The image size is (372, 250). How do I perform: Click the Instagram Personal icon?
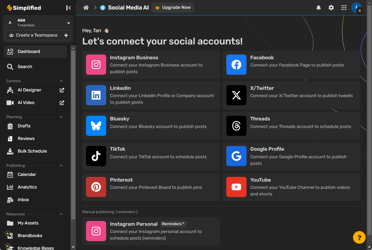point(96,231)
